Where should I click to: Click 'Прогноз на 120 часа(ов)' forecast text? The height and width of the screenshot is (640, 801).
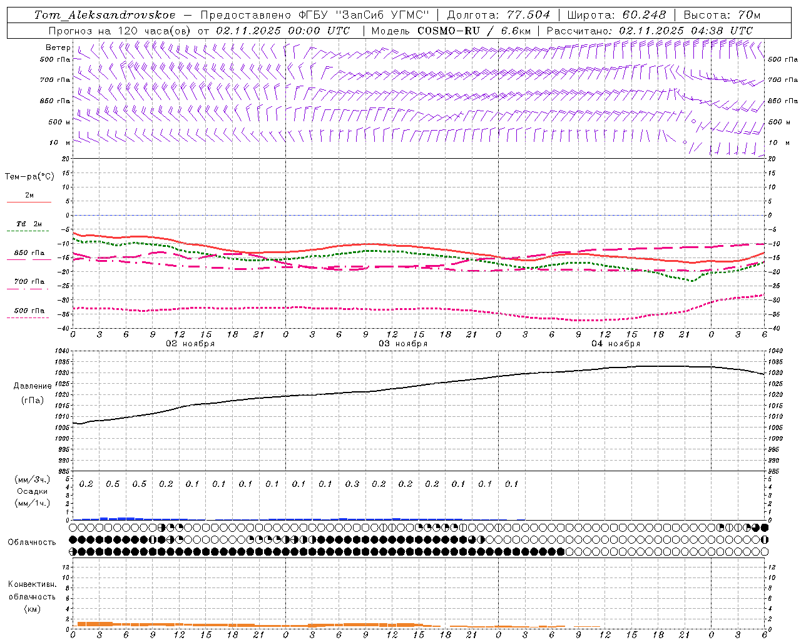click(120, 31)
